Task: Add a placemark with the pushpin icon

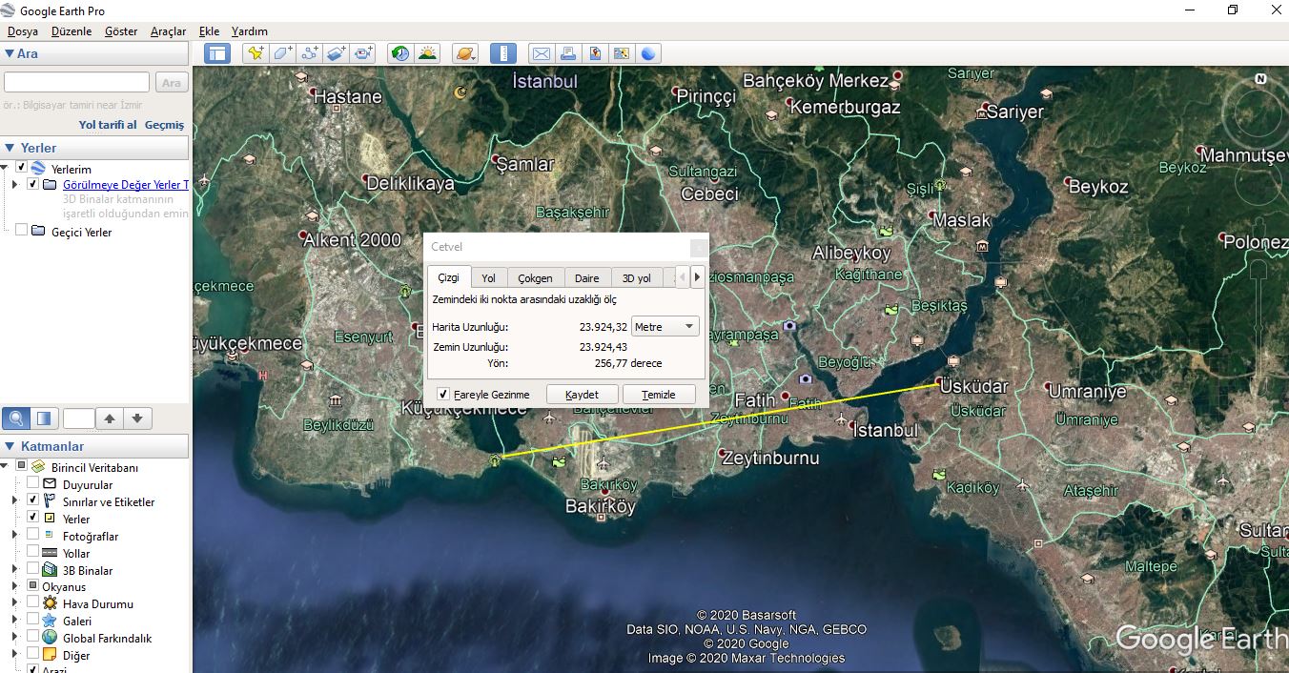Action: coord(255,53)
